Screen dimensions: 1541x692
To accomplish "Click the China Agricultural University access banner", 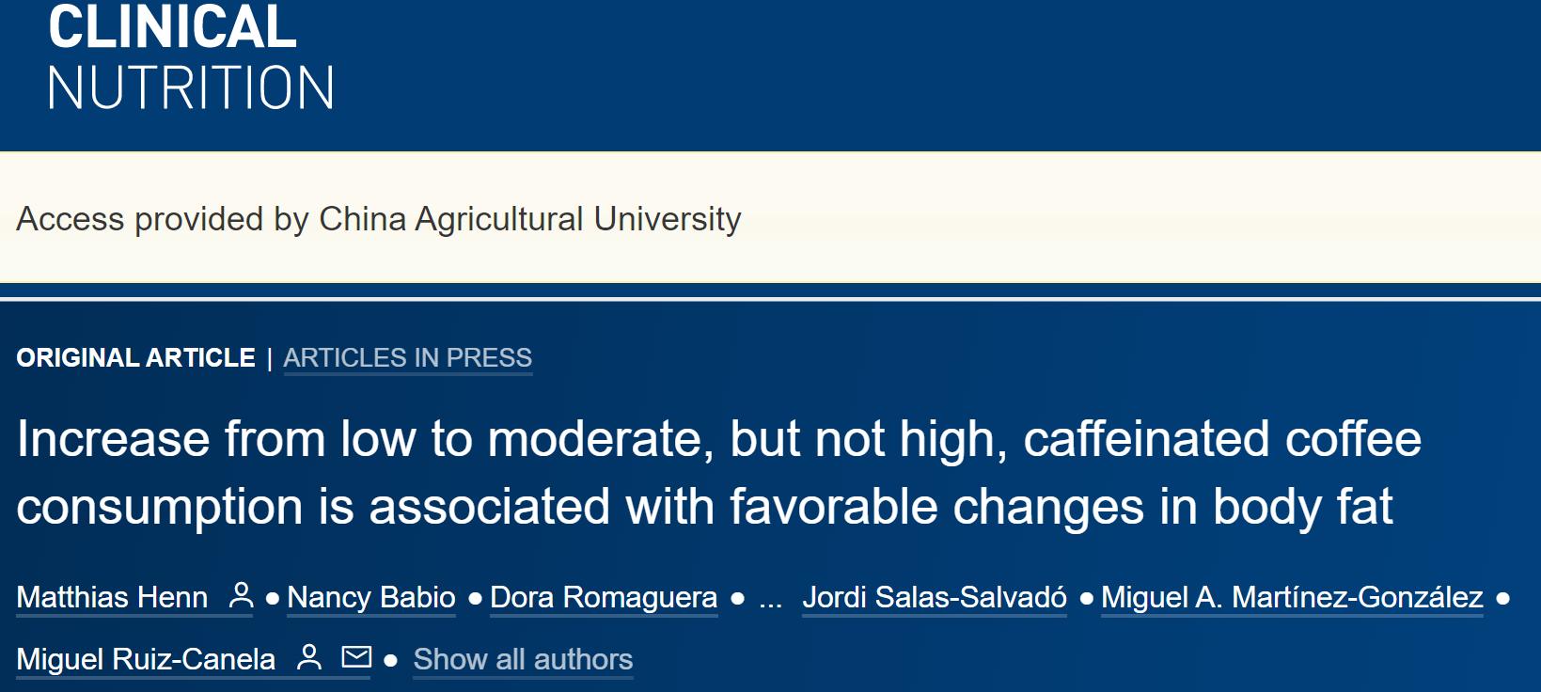I will tap(379, 218).
